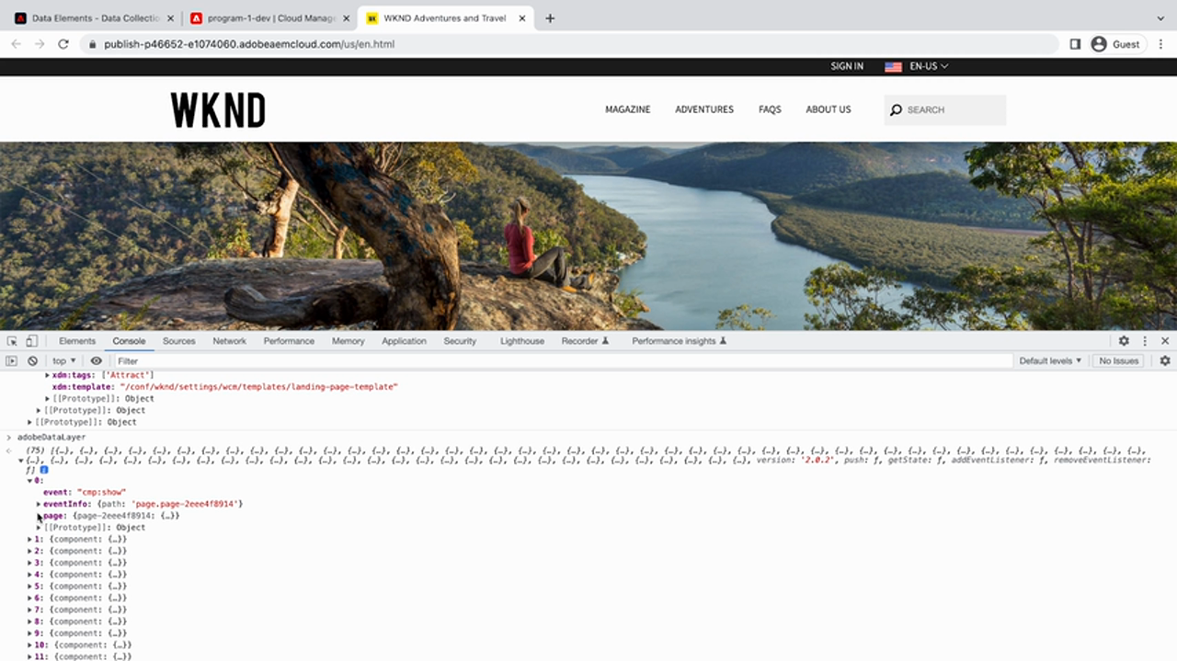This screenshot has height=661, width=1177.
Task: Open console settings gear beside No Issues
Action: point(1165,361)
